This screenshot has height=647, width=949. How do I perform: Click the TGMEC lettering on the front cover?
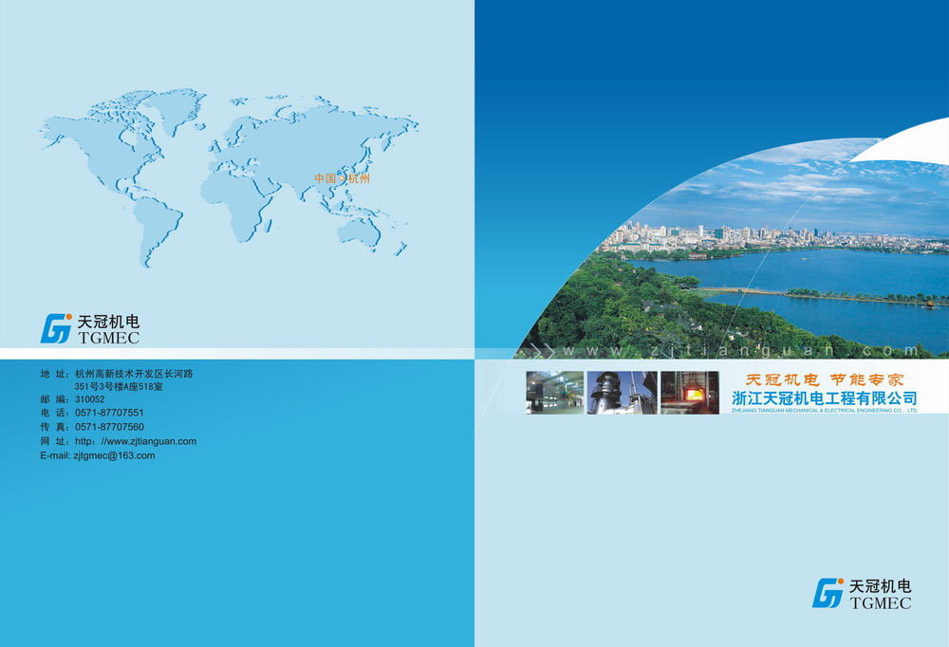(881, 602)
